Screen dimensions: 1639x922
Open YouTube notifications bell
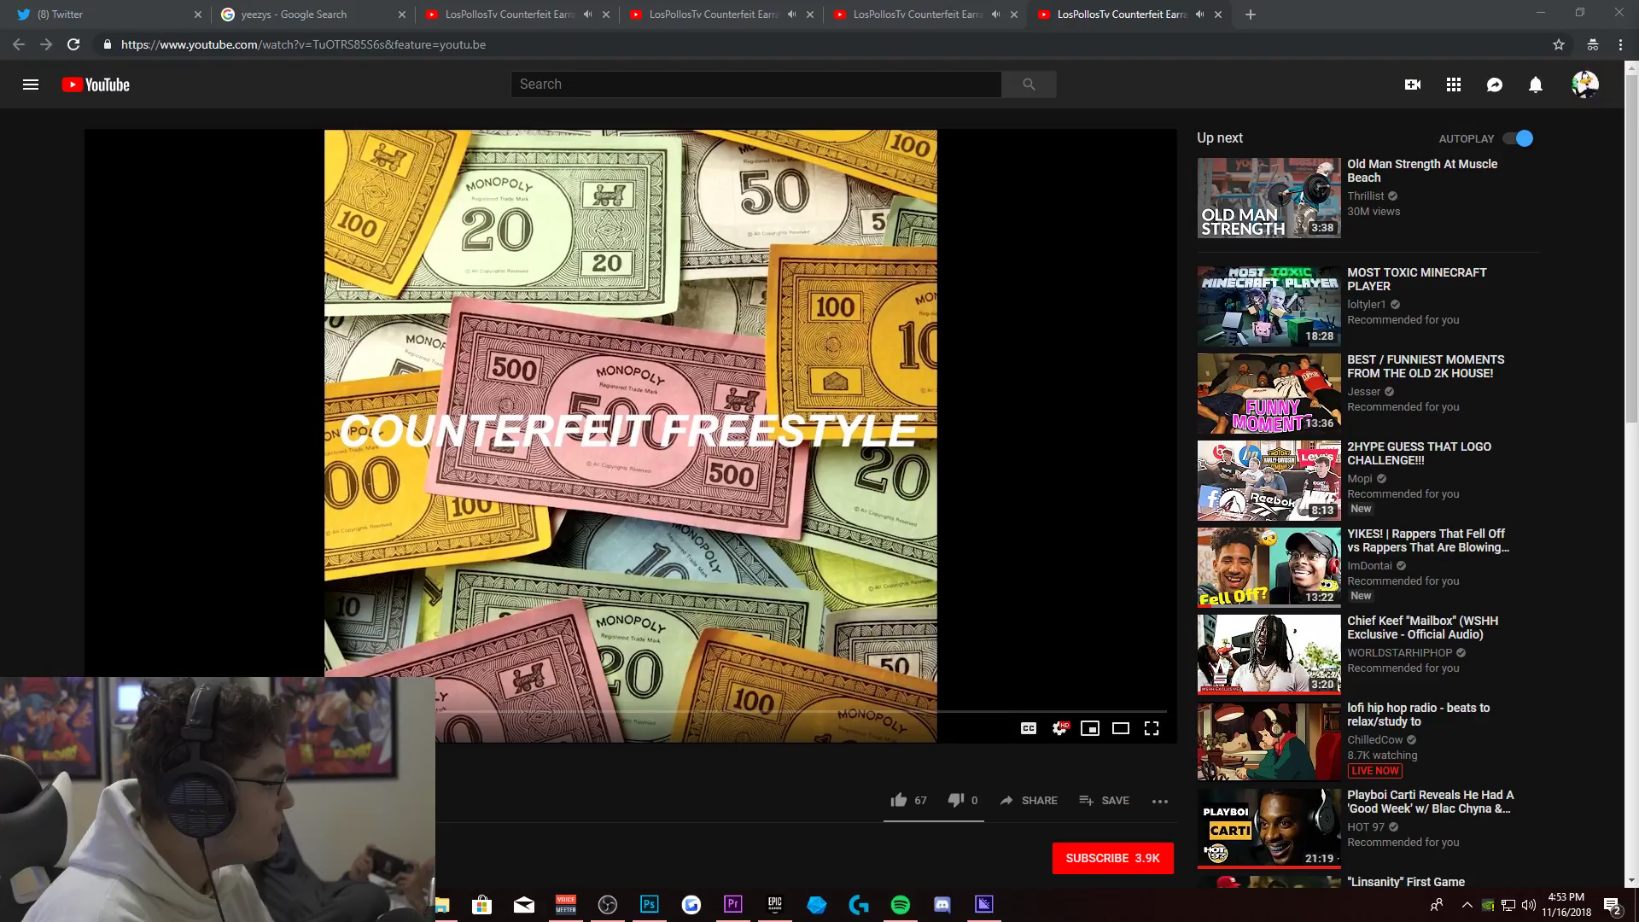(x=1536, y=85)
